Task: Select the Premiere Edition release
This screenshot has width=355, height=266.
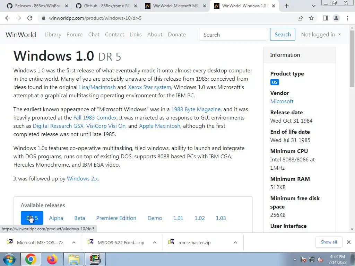Action: pyautogui.click(x=116, y=218)
